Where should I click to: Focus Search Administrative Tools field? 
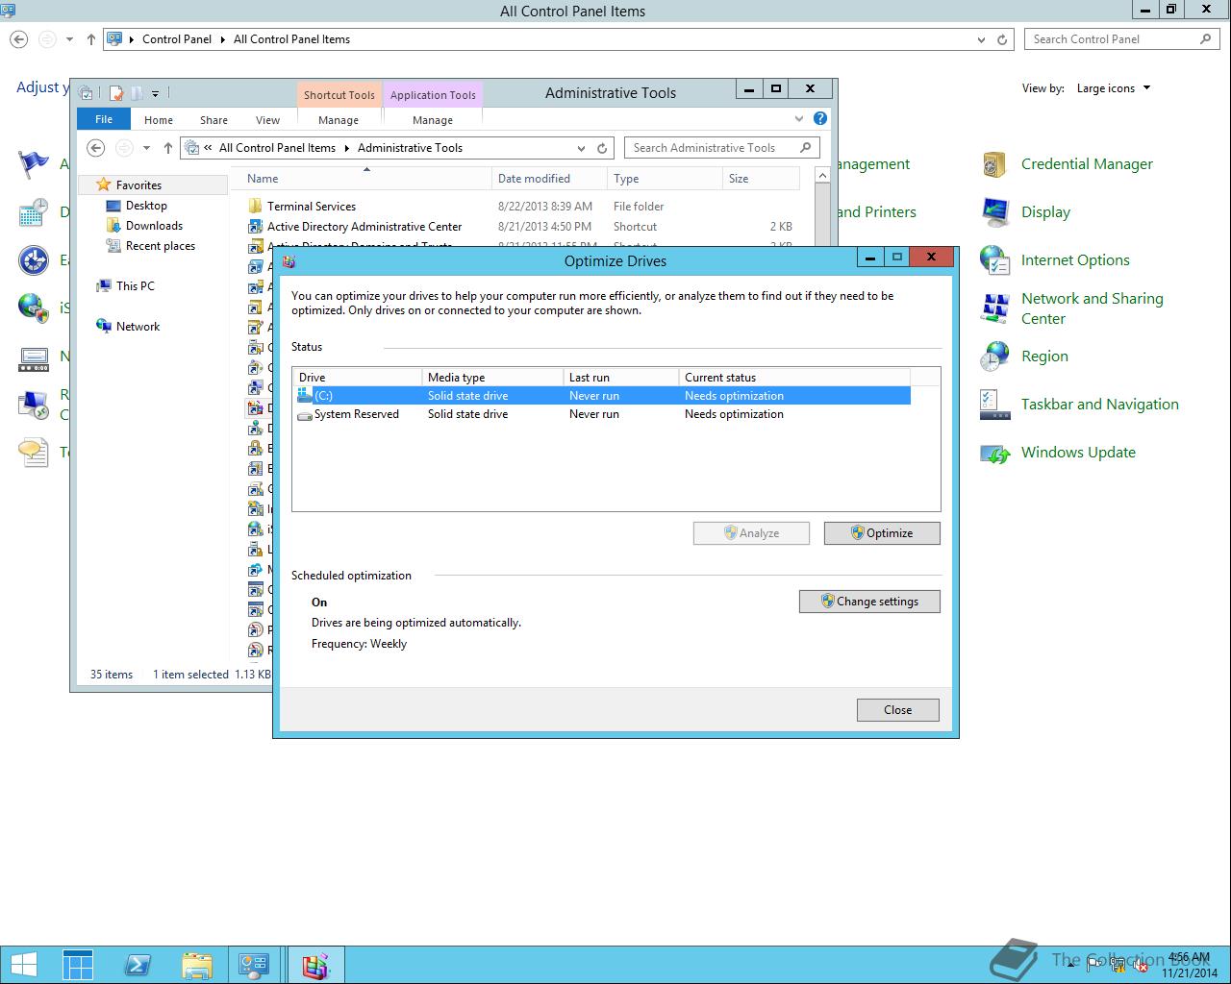(712, 148)
